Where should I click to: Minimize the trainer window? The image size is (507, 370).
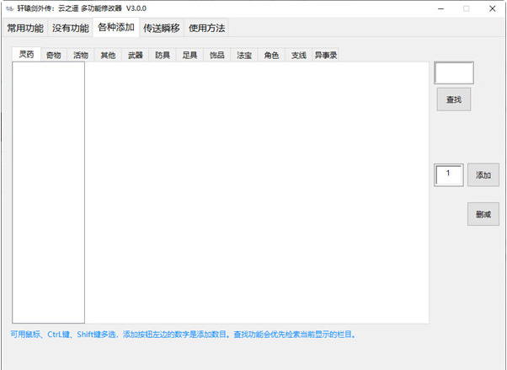(x=440, y=8)
